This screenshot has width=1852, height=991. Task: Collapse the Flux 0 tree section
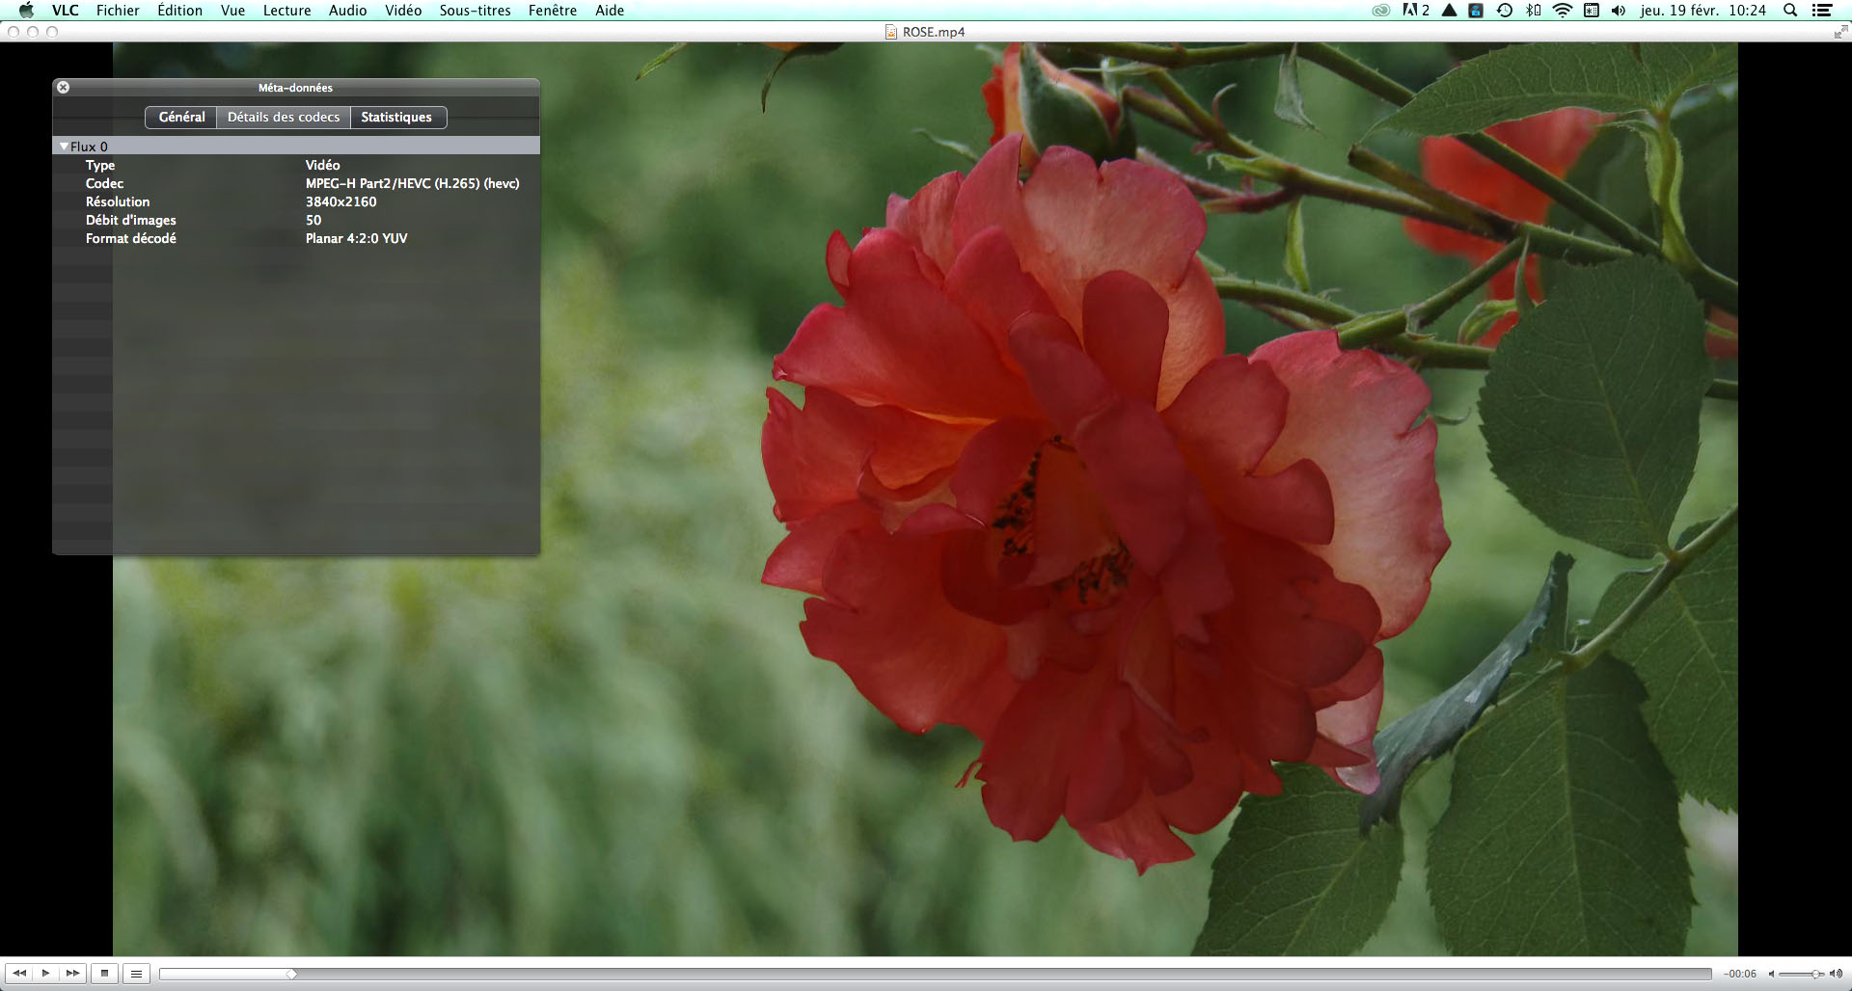[64, 147]
